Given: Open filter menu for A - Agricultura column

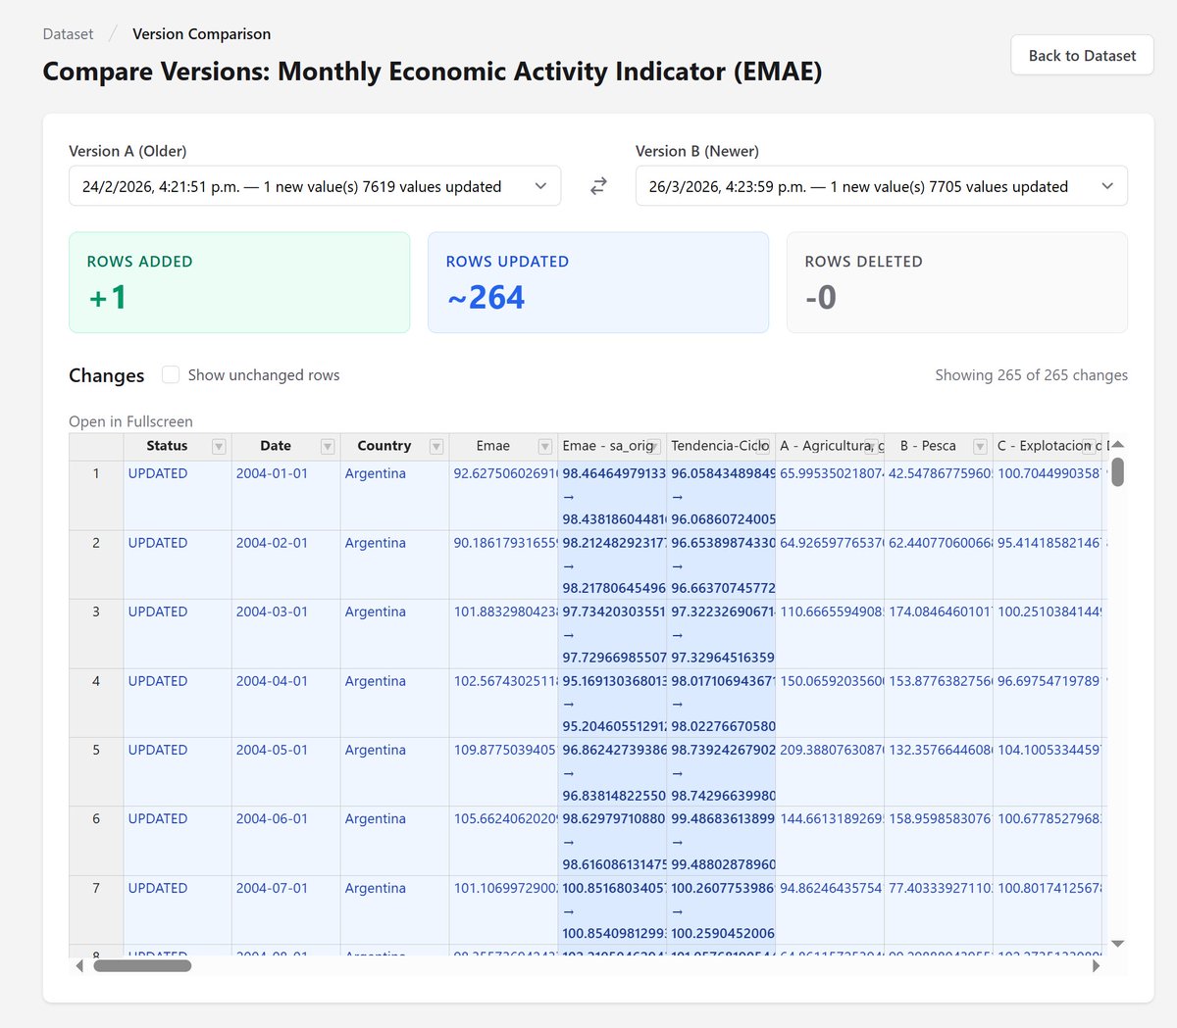Looking at the screenshot, I should (x=871, y=447).
